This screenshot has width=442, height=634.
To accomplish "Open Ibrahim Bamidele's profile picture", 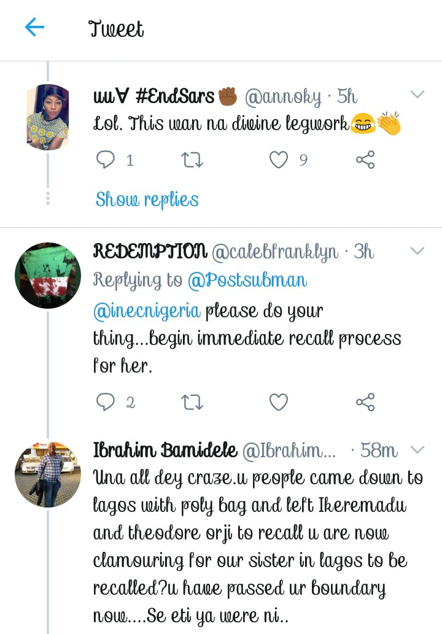I will (48, 474).
